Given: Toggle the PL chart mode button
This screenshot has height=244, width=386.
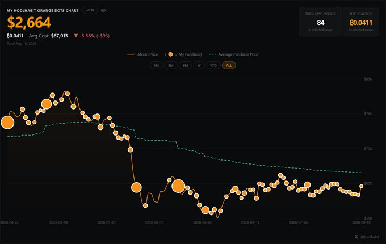Looking at the screenshot, I should click(90, 10).
